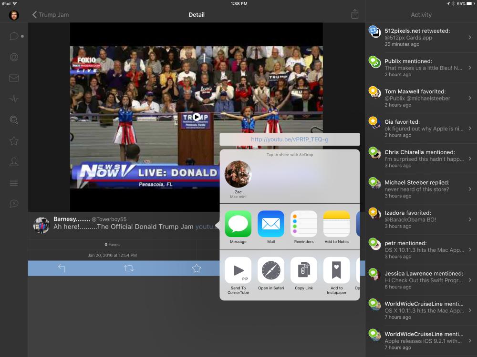
Task: Favorite the tweet with the star button
Action: pos(196,268)
